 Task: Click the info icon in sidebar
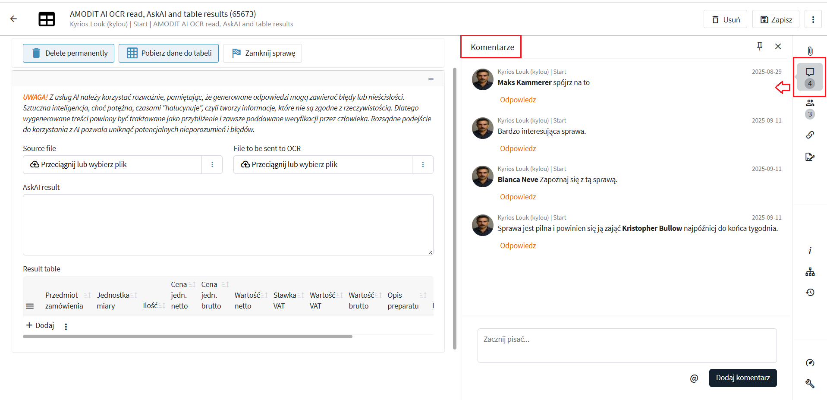point(810,251)
